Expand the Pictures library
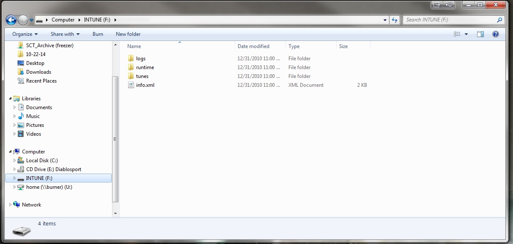Image resolution: width=513 pixels, height=244 pixels. (14, 125)
